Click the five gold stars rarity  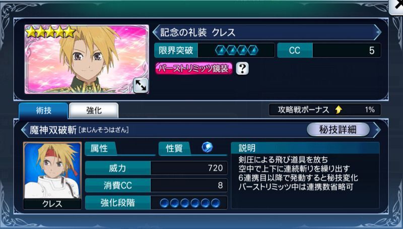[x=51, y=32]
